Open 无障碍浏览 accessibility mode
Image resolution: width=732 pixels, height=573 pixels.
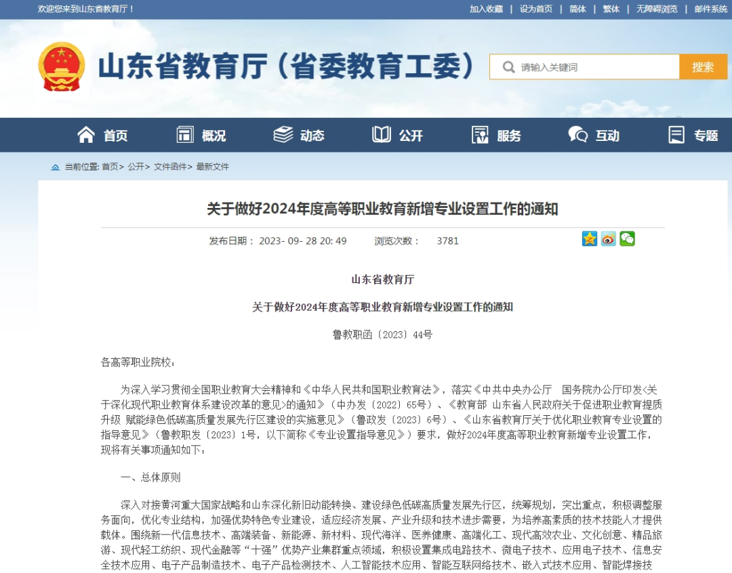click(x=656, y=9)
